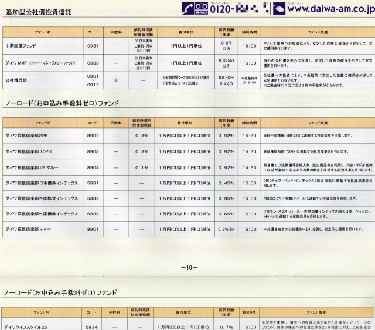The image size is (375, 330).
Task: Click the ※ fee mark in 公社債投信 row
Action: [x=116, y=80]
